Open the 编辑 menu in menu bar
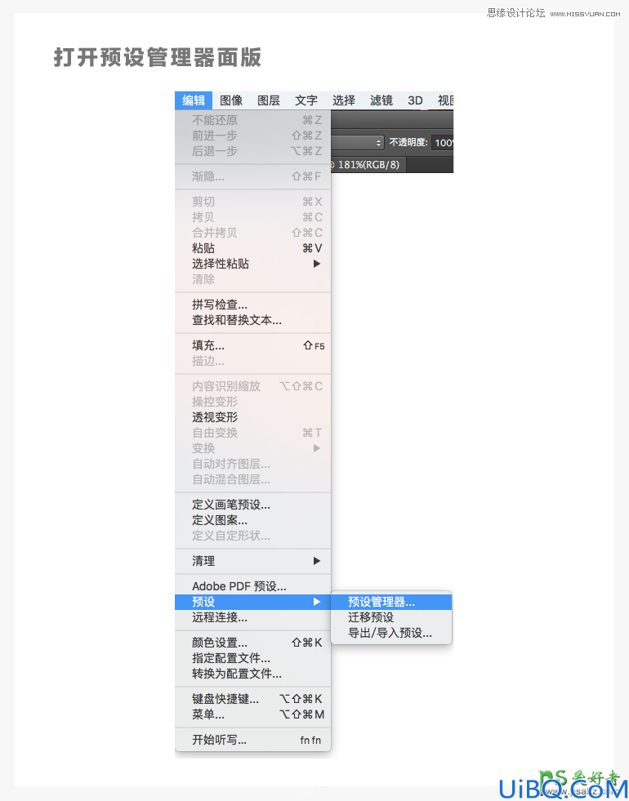This screenshot has width=629, height=801. [x=194, y=100]
